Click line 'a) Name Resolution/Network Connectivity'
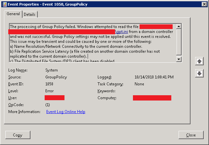209x145 pixels. 76,46
